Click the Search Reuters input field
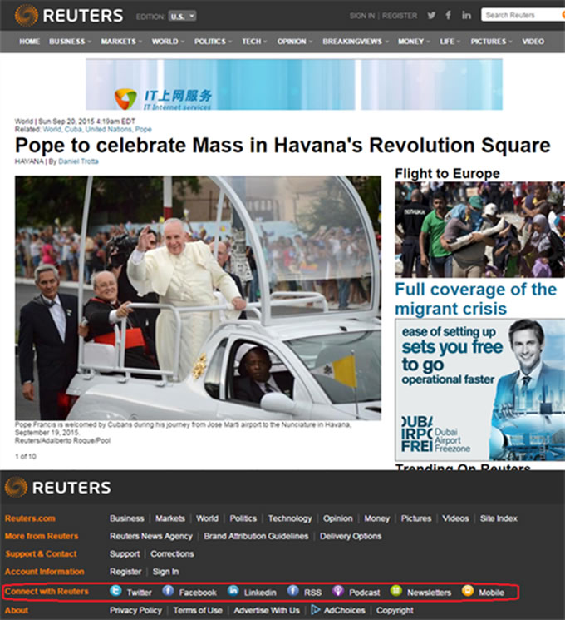The height and width of the screenshot is (620, 565). coord(522,15)
